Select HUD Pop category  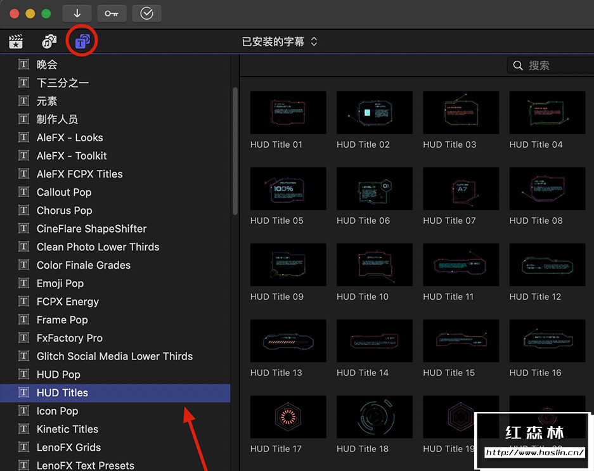[x=115, y=375]
